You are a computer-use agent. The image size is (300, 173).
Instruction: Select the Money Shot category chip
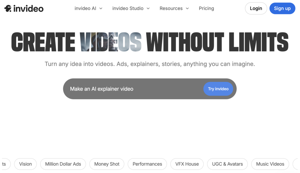(x=107, y=164)
